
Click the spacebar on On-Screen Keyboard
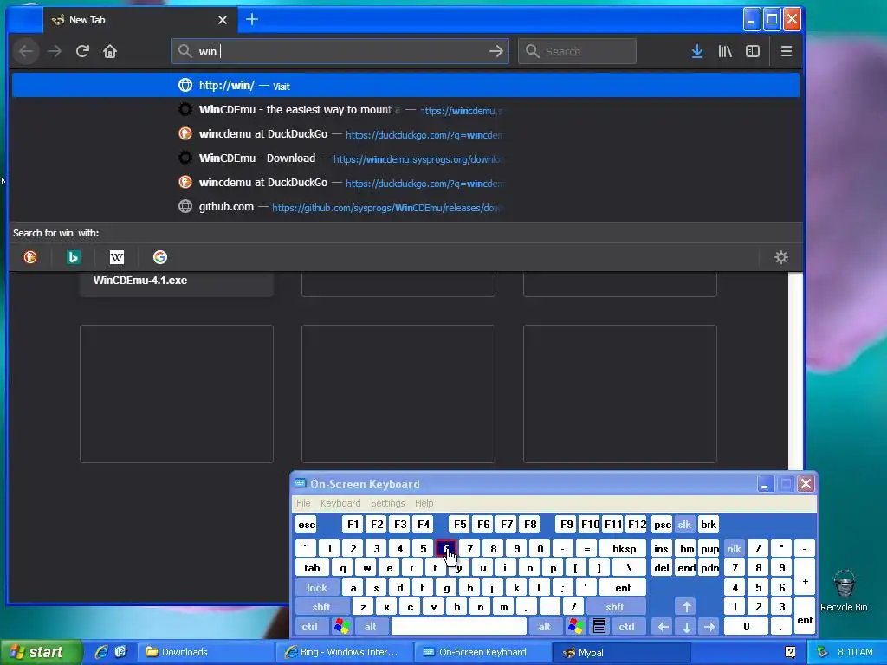tap(459, 627)
